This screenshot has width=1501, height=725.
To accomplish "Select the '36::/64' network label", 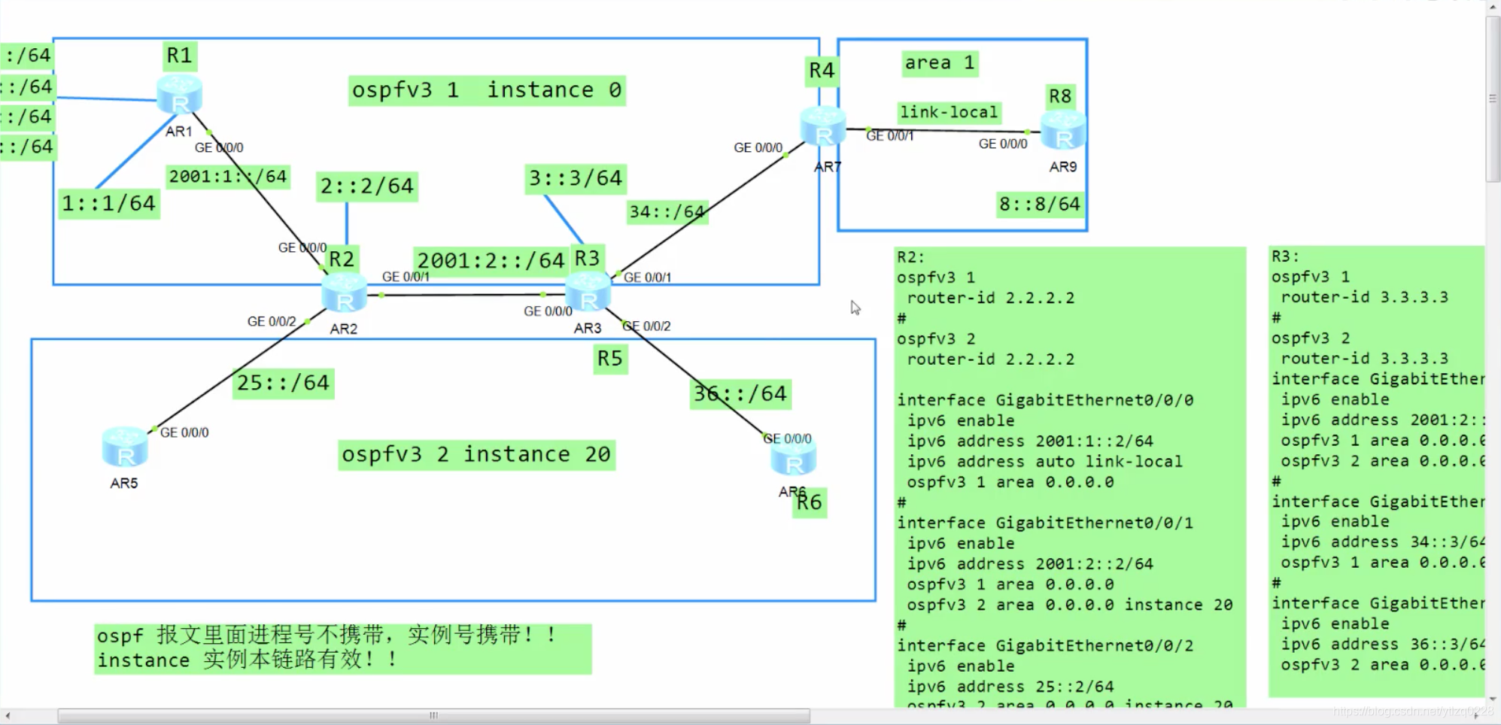I will (740, 394).
